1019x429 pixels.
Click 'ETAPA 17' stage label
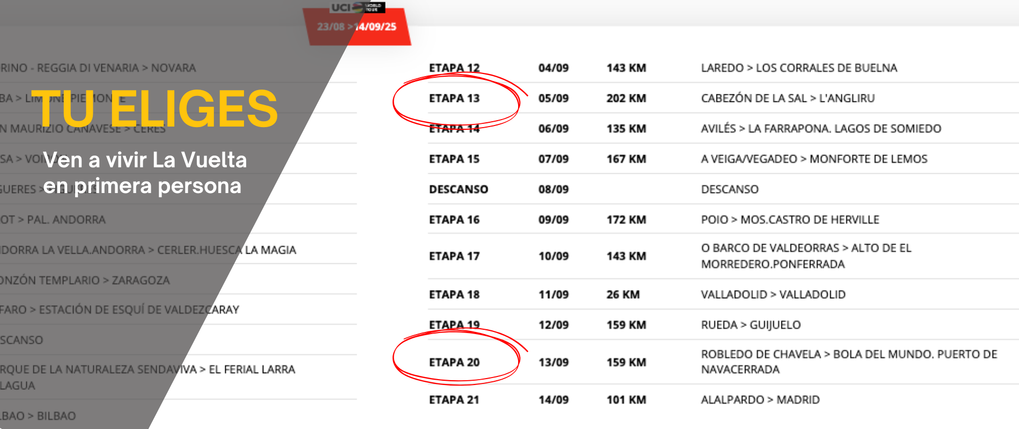point(454,256)
